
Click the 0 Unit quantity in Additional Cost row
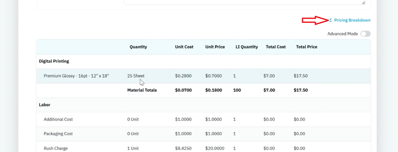[x=133, y=119]
